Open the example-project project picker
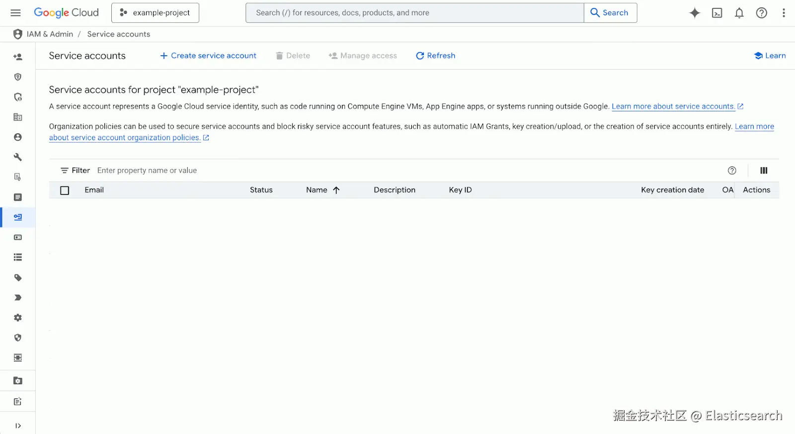 tap(155, 13)
